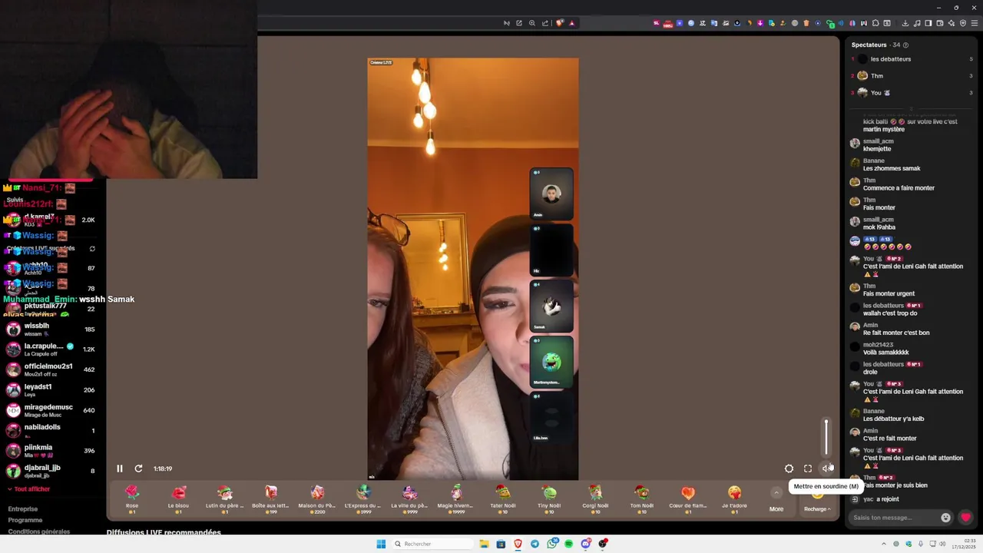This screenshot has height=553, width=983.
Task: Share the page via address bar icon
Action: point(545,23)
